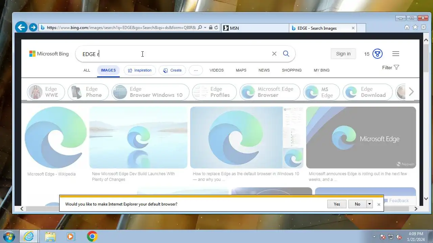The width and height of the screenshot is (433, 243).
Task: Go forward with the browser forward arrow
Action: pos(33,27)
